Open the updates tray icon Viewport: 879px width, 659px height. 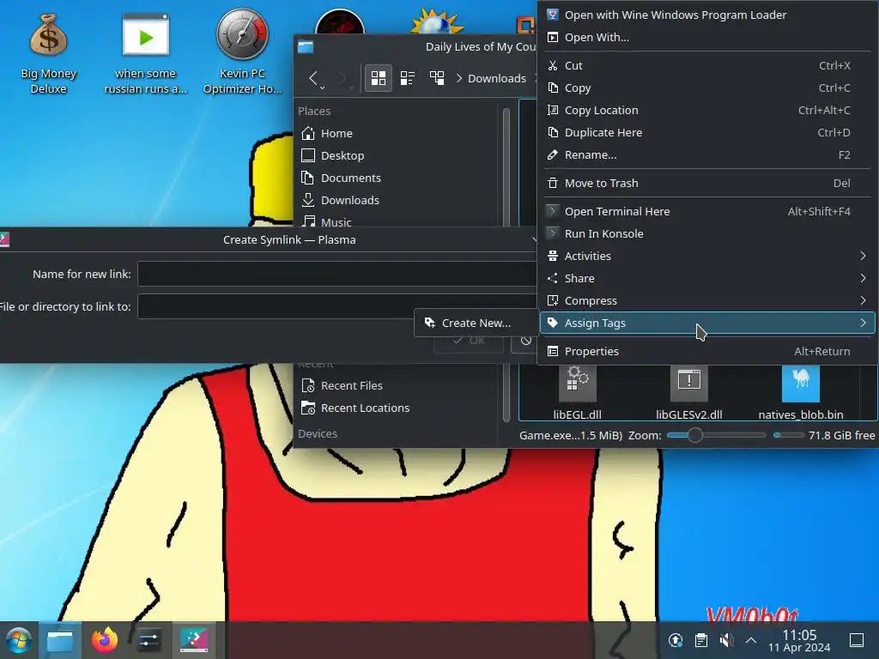click(x=676, y=640)
